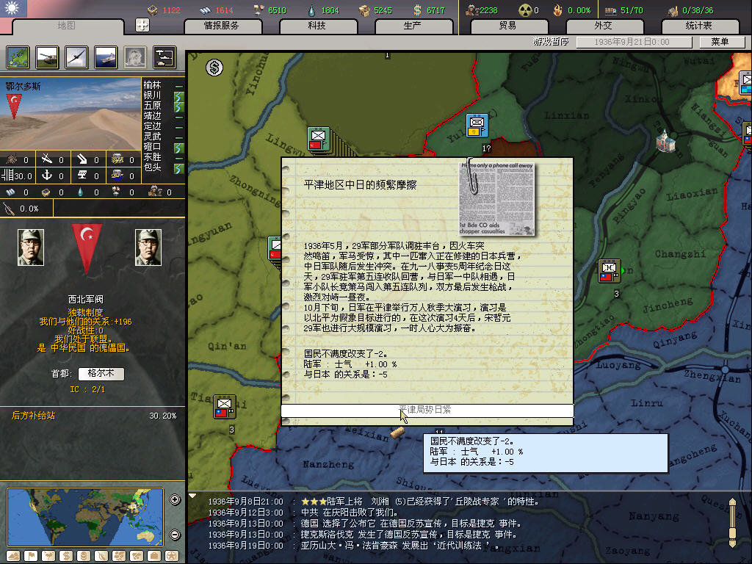The image size is (752, 564).
Task: Click the dollar coin icon on map
Action: 214,68
